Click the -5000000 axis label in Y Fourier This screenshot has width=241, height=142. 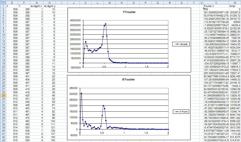point(75,68)
